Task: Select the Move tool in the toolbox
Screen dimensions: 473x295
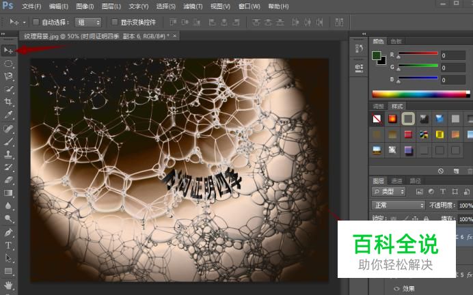Action: pyautogui.click(x=8, y=51)
